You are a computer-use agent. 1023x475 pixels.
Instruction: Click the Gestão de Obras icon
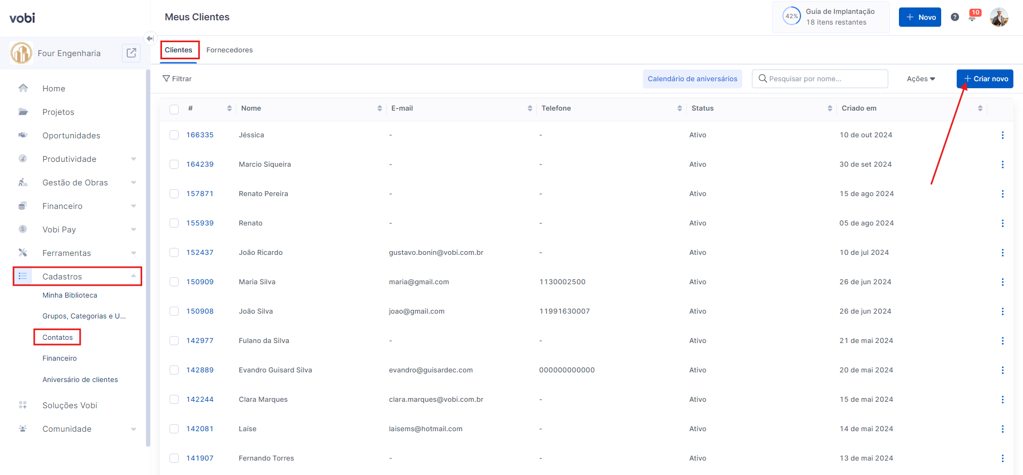point(23,182)
